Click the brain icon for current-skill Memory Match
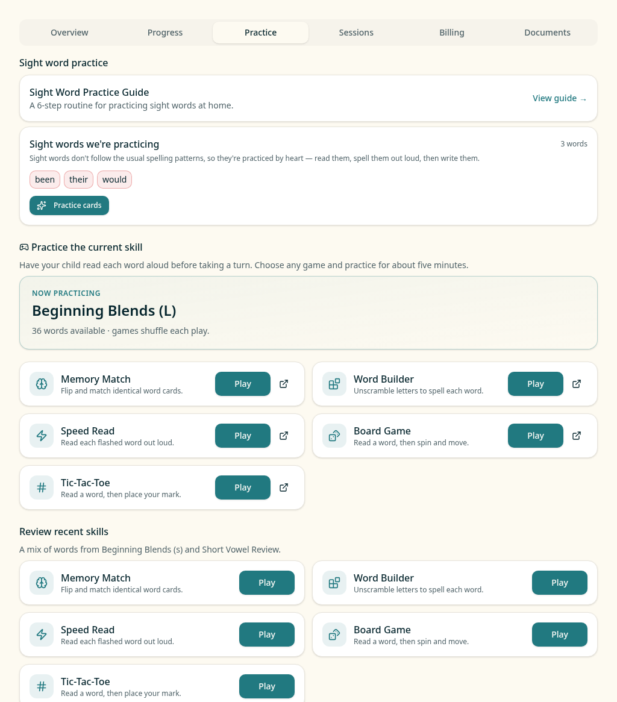Screen dimensions: 617x702 [42, 384]
